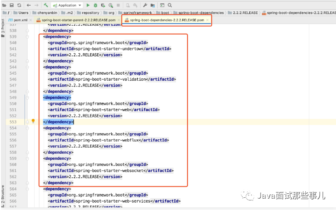Viewport: 336px width, 210px height.
Task: Start debugging with the green bug icon
Action: click(95, 5)
